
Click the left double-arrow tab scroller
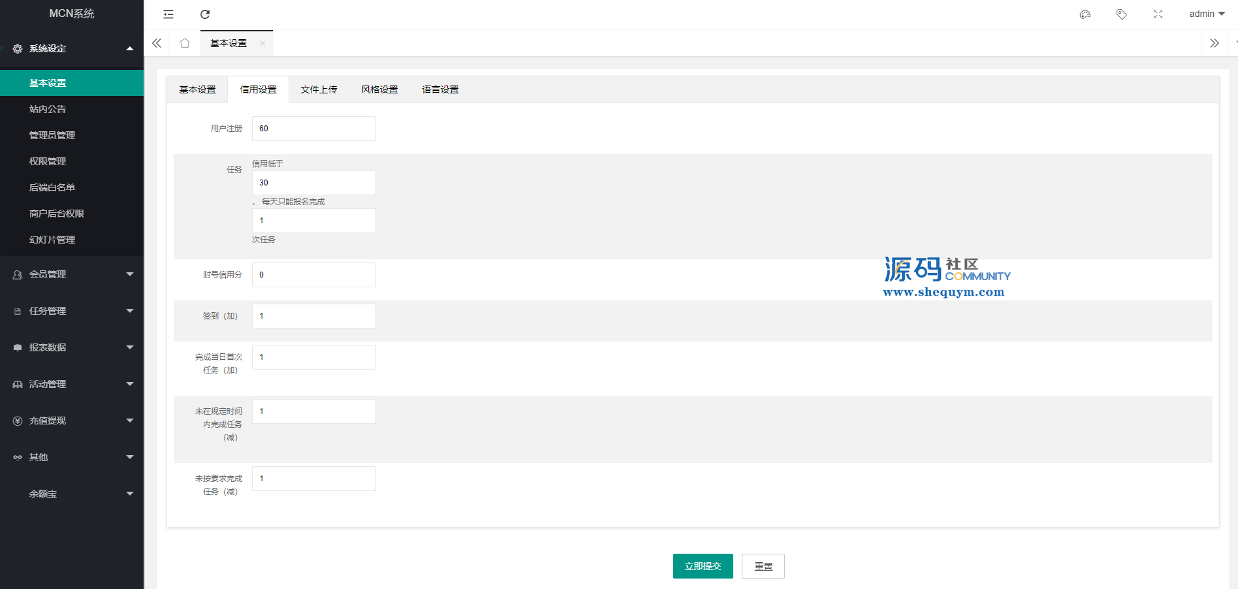tap(157, 43)
